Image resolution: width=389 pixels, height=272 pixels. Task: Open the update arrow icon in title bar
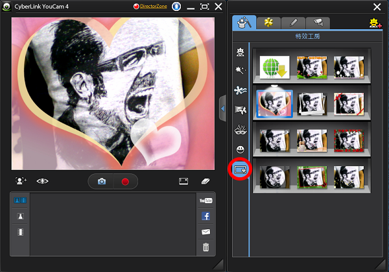pyautogui.click(x=175, y=6)
